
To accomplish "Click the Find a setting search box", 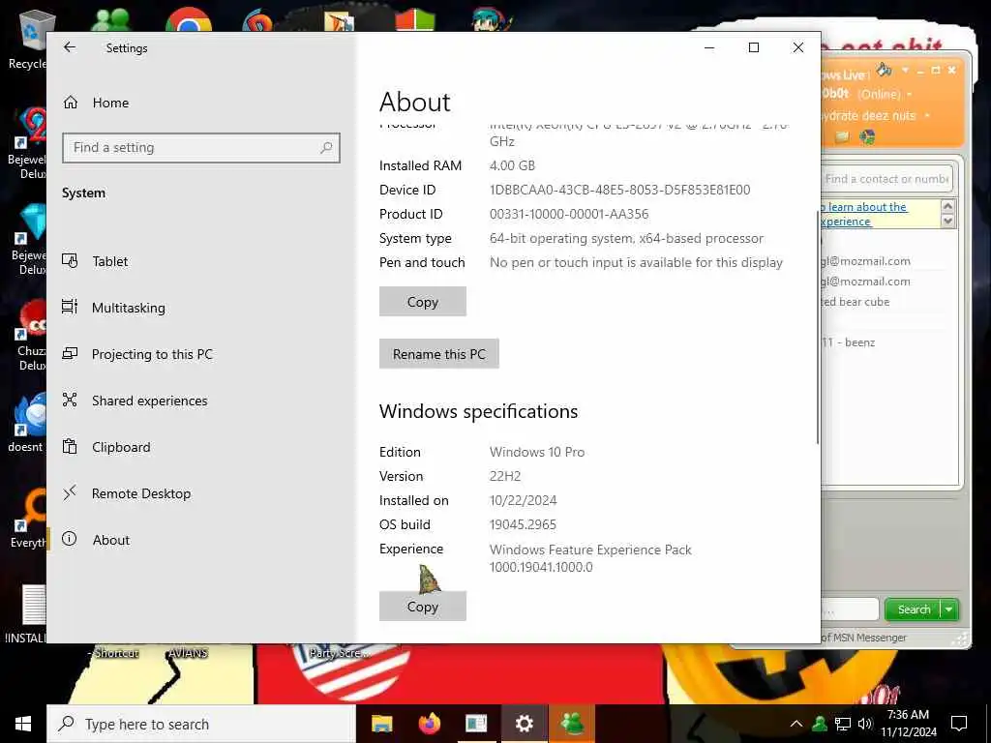I will 201,148.
